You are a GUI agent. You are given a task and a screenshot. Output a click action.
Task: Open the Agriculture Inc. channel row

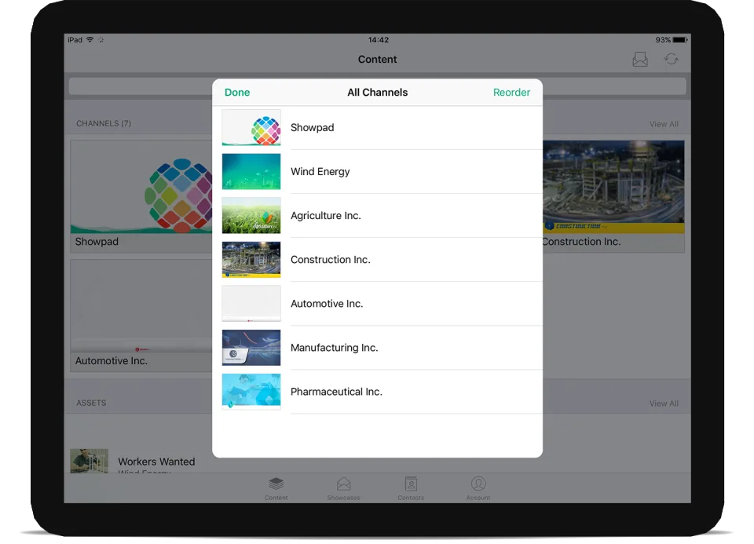(x=378, y=216)
